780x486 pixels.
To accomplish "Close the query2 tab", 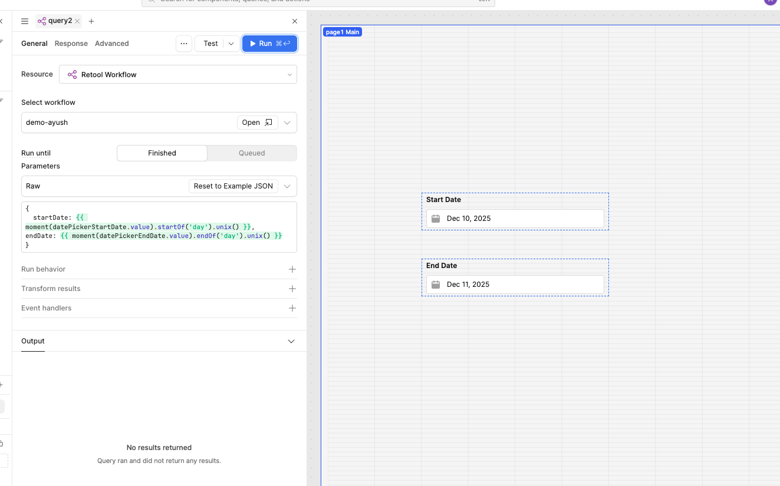I will click(x=77, y=21).
